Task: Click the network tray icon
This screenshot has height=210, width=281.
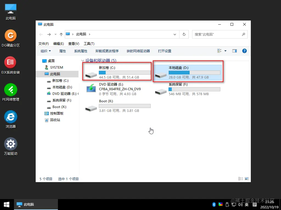Action: tap(234, 205)
